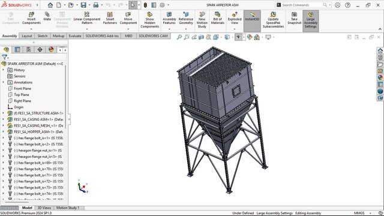Switch to the Evaluate tab

point(74,36)
